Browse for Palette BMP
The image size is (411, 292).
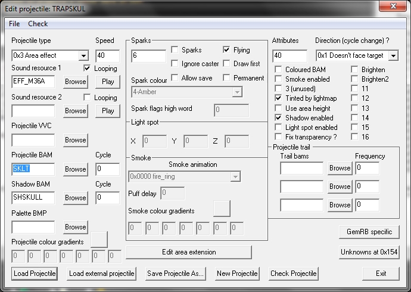click(76, 227)
